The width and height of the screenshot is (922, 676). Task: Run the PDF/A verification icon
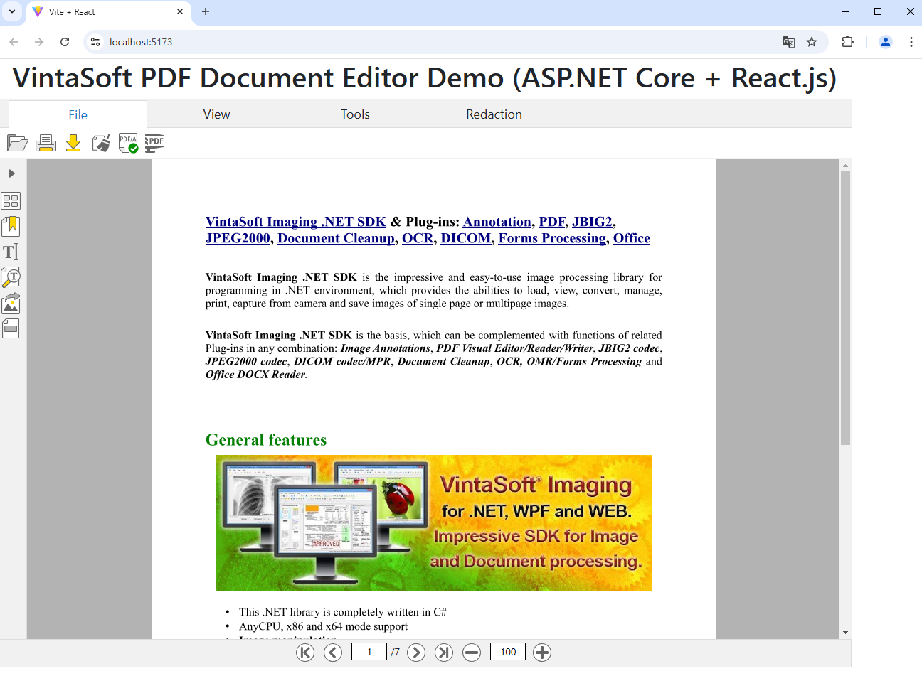click(x=128, y=143)
